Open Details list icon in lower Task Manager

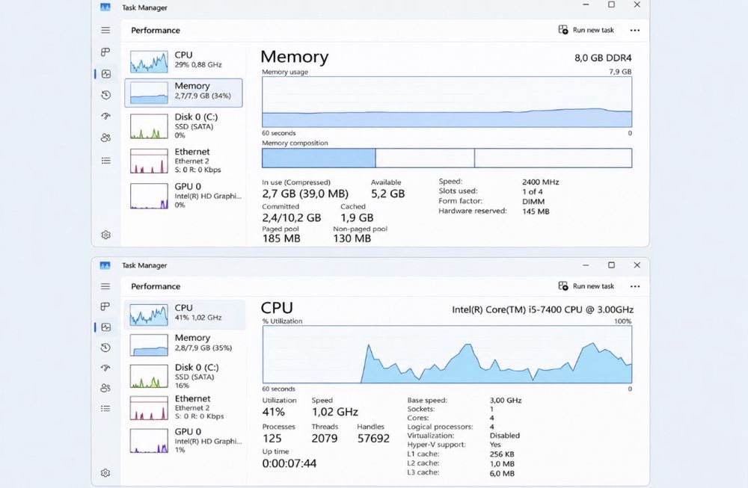pos(106,409)
